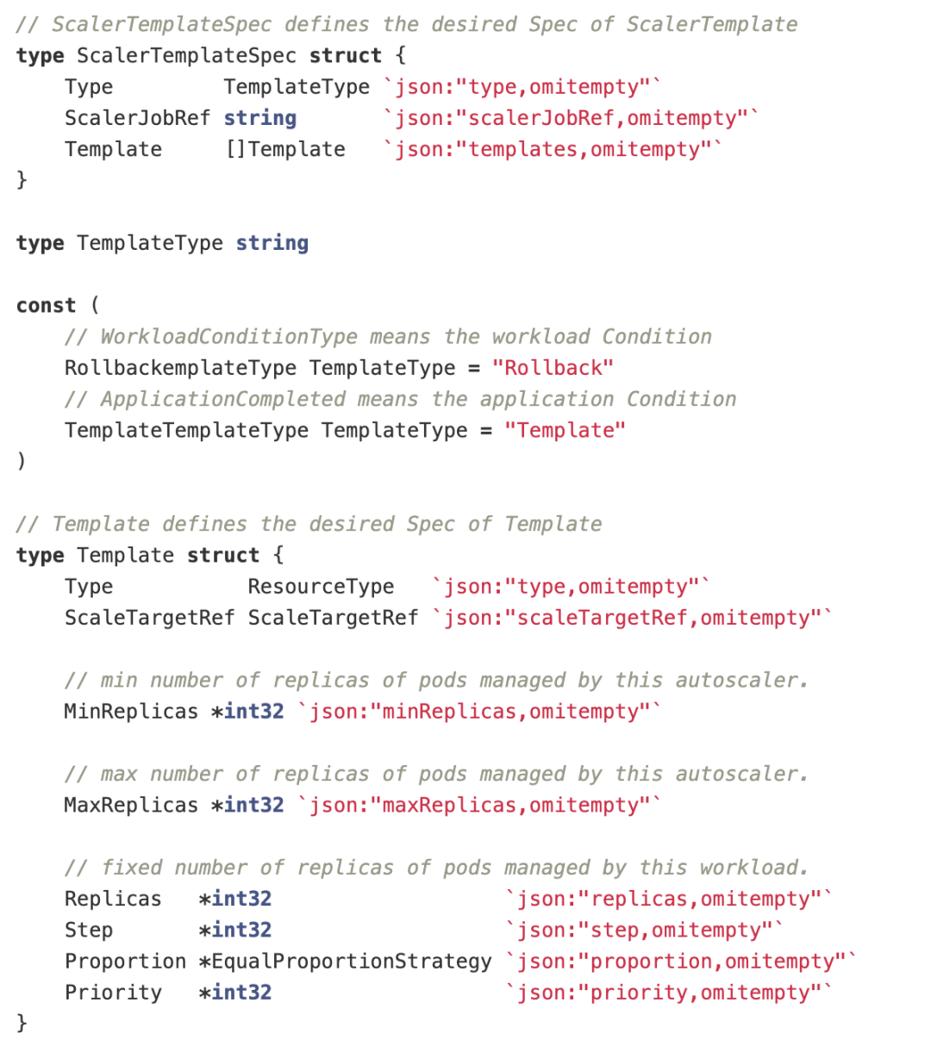This screenshot has height=1040, width=931.
Task: Click the json scalerJobRef tag
Action: 571,118
